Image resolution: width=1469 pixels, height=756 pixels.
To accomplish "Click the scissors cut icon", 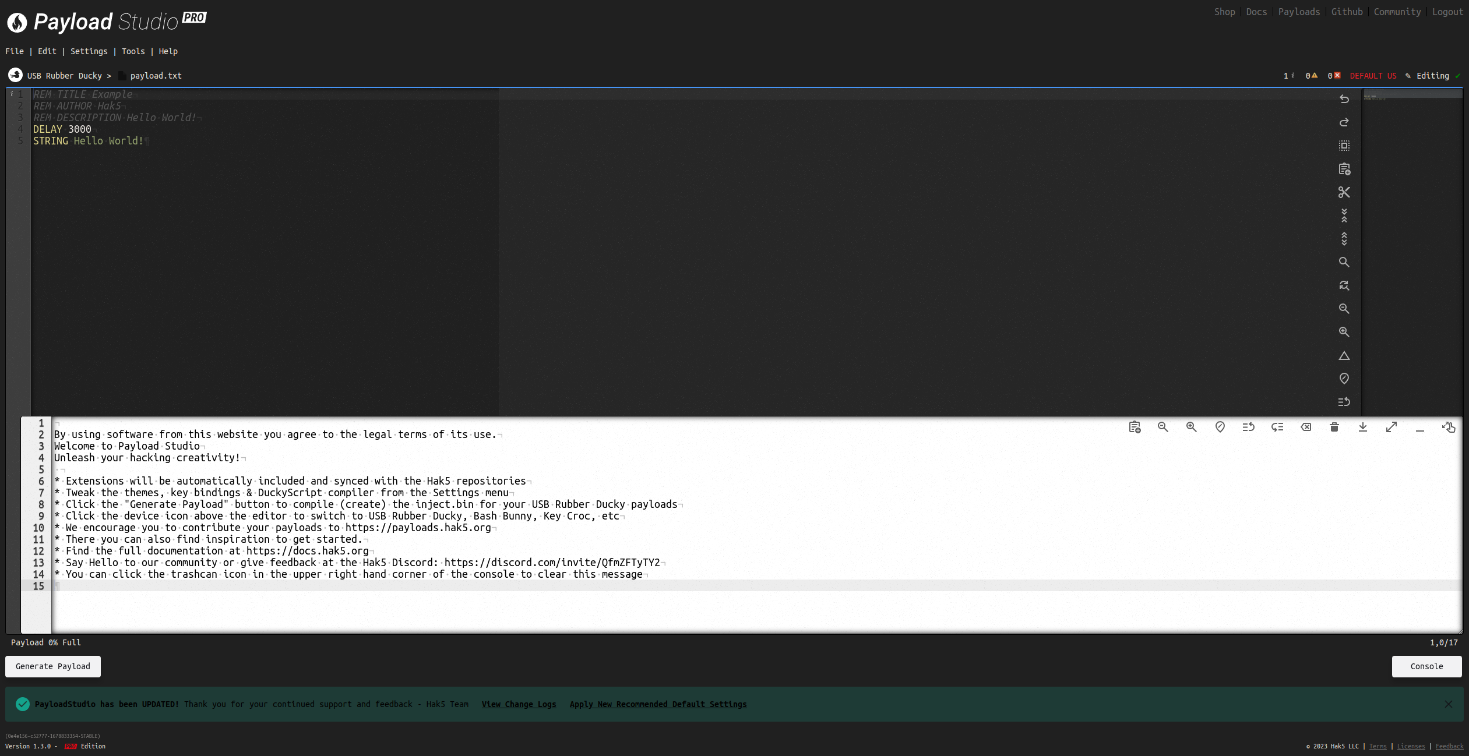I will tap(1344, 192).
